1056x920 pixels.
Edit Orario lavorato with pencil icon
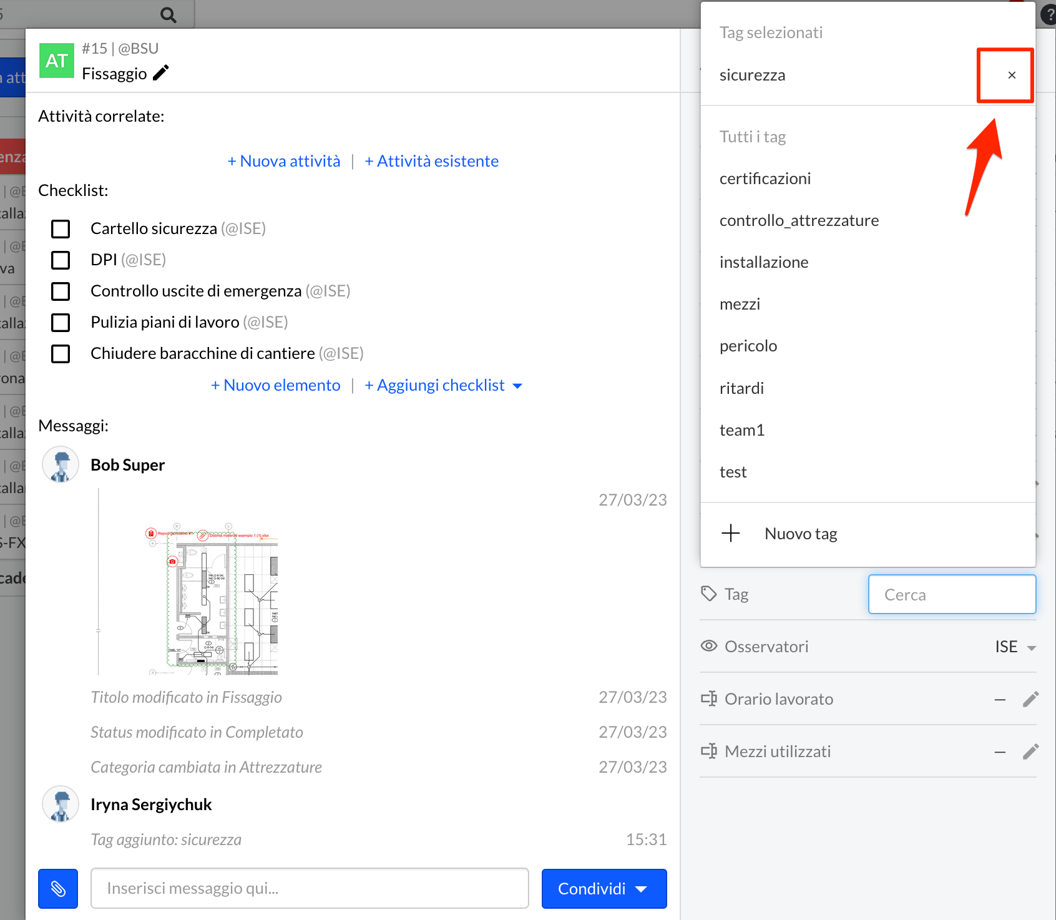1030,699
